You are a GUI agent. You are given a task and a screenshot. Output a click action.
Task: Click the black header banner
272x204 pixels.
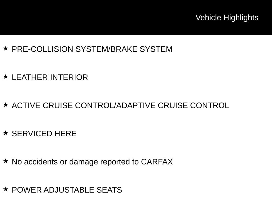point(136,17)
